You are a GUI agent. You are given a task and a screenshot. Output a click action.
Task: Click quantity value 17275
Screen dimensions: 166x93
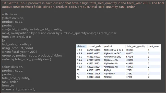click(129, 77)
